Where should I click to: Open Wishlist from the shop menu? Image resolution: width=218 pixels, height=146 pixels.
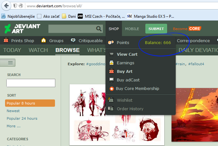pyautogui.click(x=124, y=100)
